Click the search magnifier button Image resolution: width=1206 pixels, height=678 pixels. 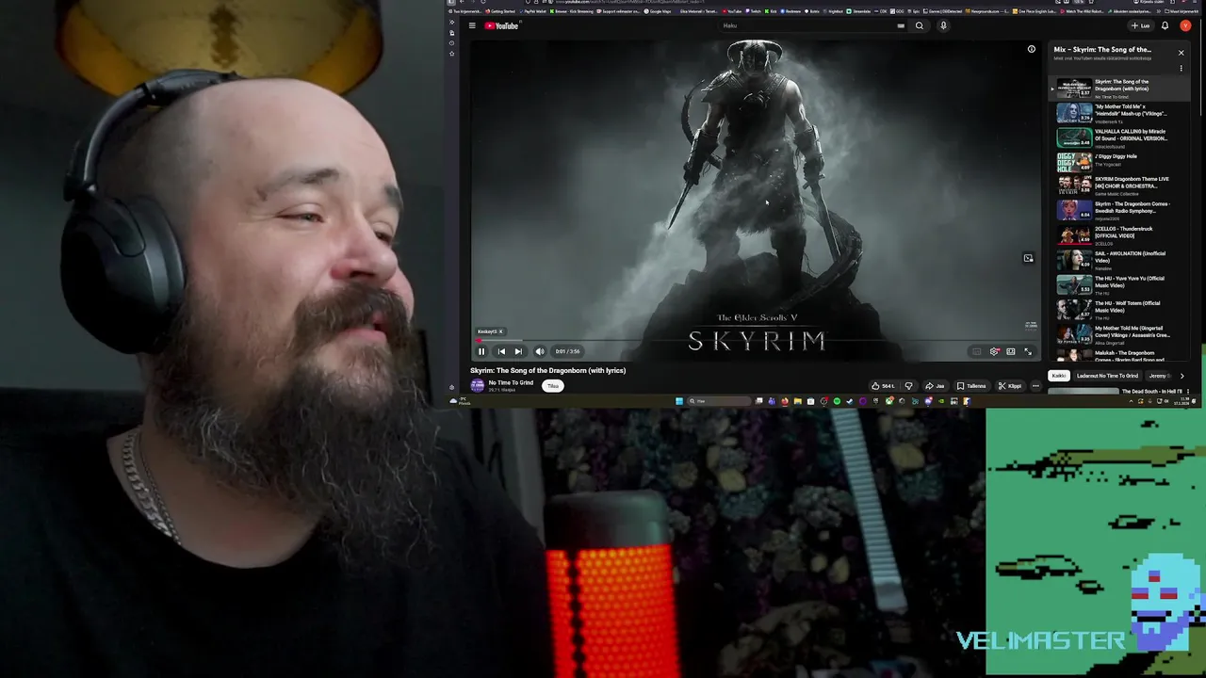pos(920,25)
